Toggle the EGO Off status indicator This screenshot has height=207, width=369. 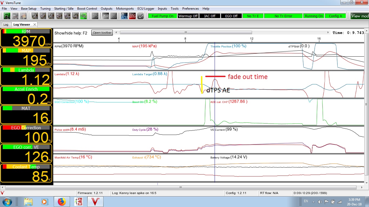pos(231,16)
